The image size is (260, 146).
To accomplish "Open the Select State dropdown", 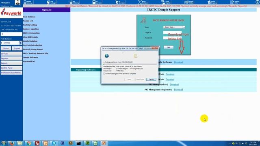I will click(174, 27).
